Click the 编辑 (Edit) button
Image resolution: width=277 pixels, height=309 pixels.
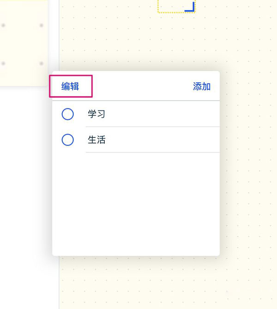[71, 86]
